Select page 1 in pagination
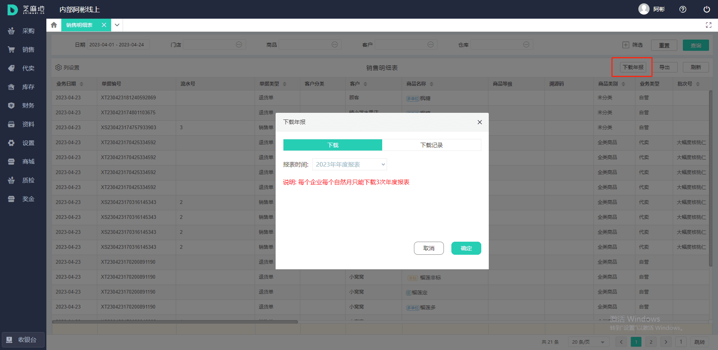Screen dimensions: 718x350 [636, 342]
